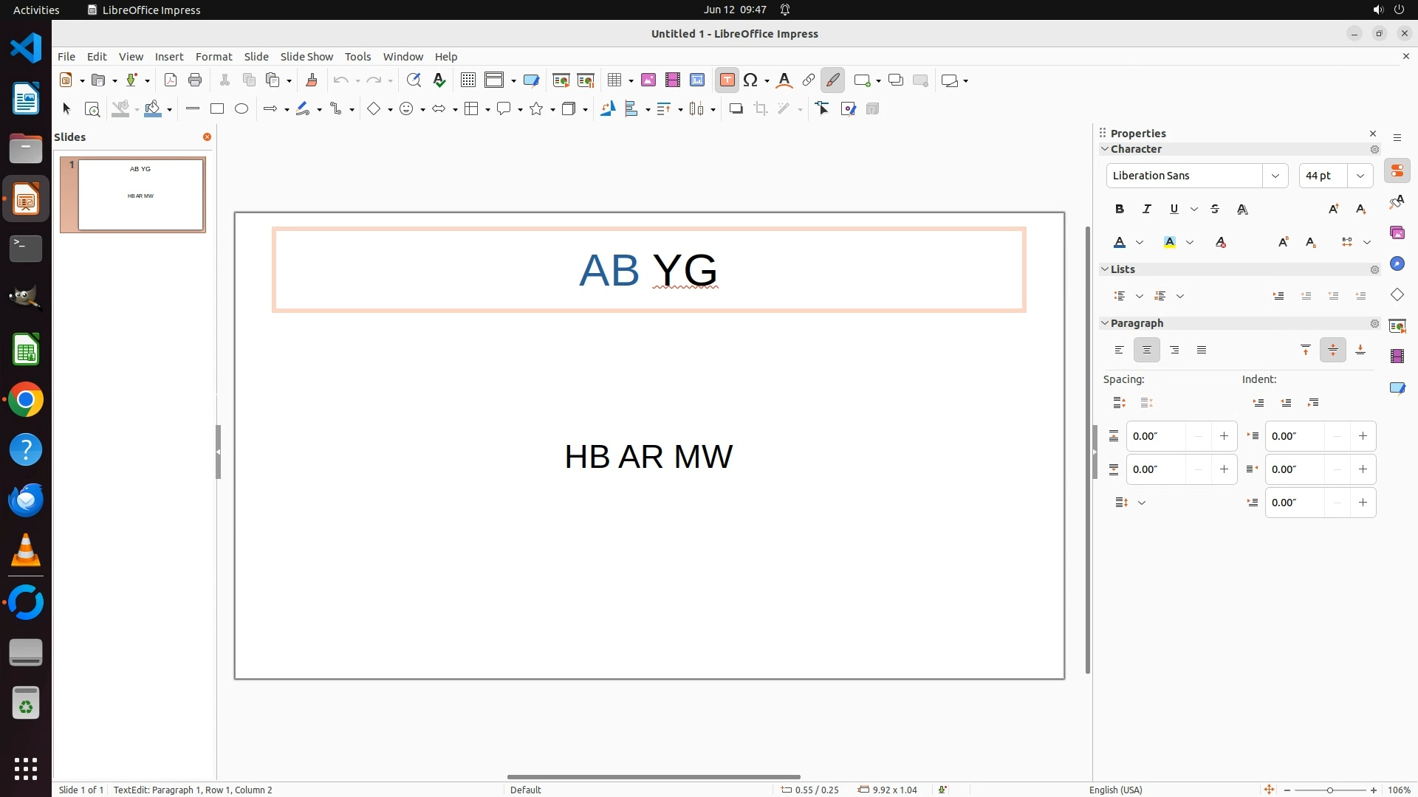Open the font name dropdown (Liberation Sans)
Viewport: 1418px width, 797px height.
[x=1275, y=176]
